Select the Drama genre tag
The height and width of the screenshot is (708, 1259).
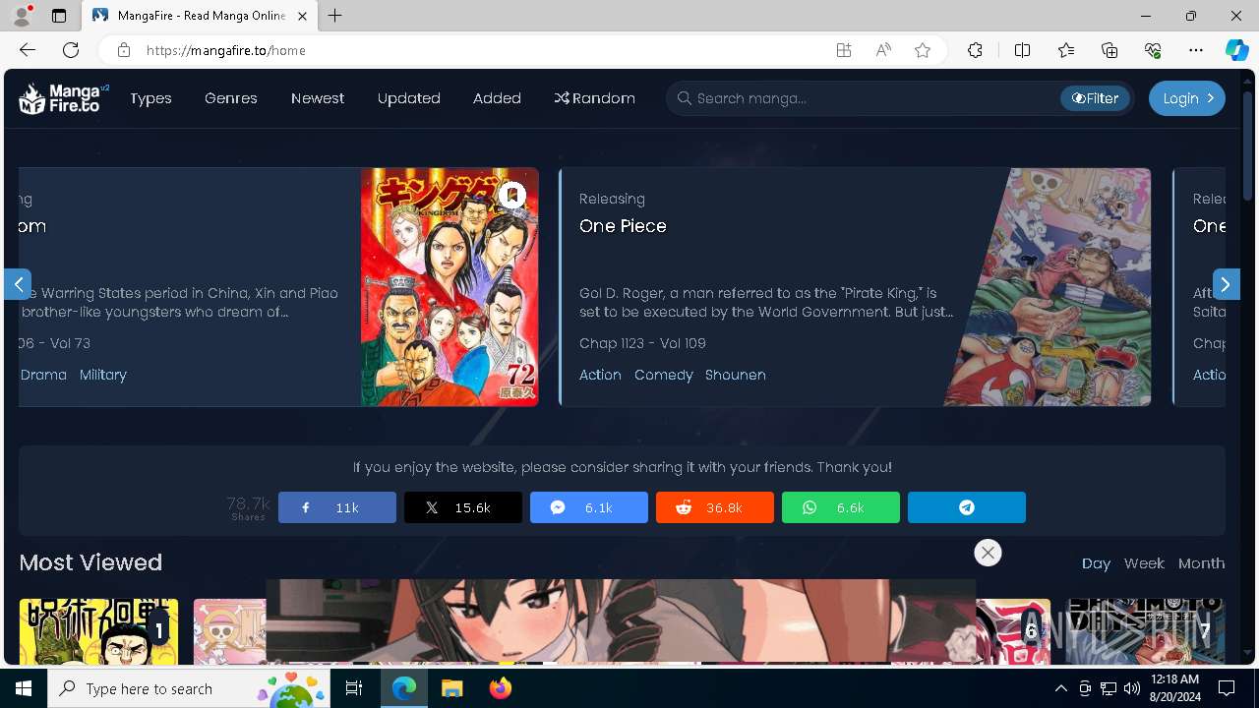click(43, 375)
